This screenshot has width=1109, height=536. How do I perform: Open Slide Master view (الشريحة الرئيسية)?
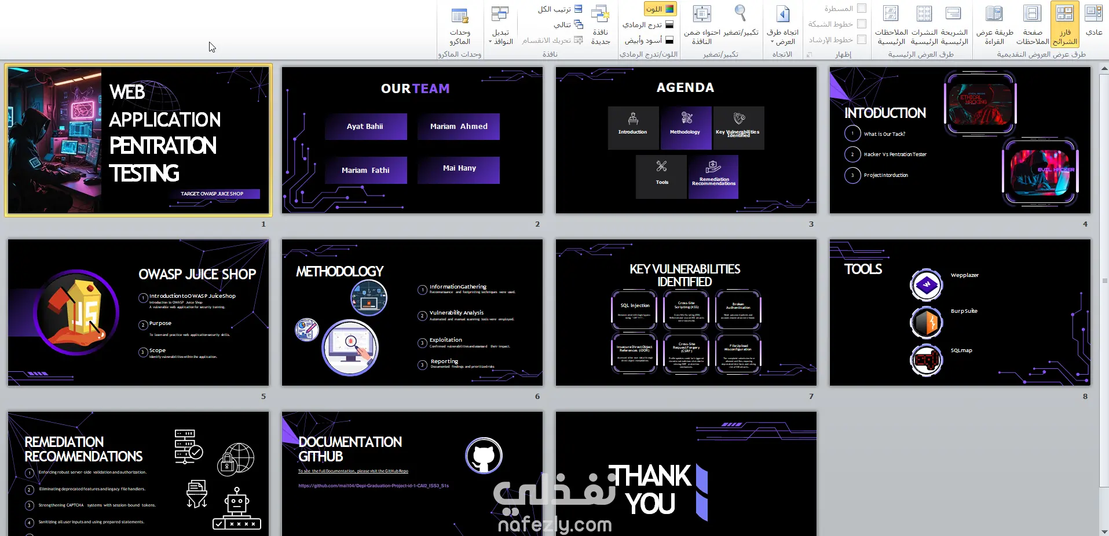click(954, 24)
